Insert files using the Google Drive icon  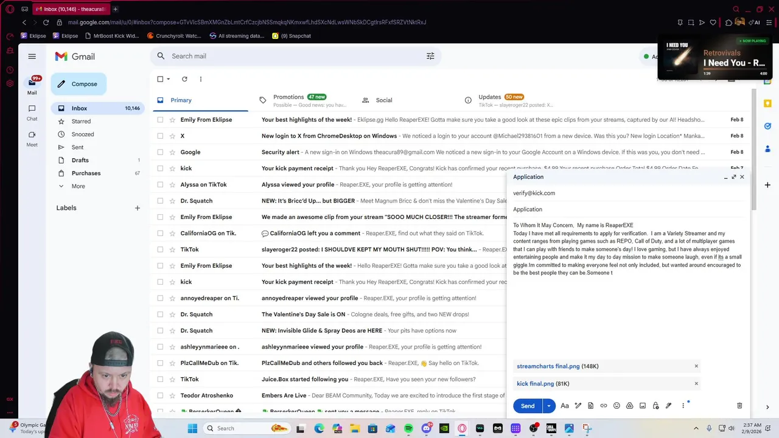click(629, 406)
